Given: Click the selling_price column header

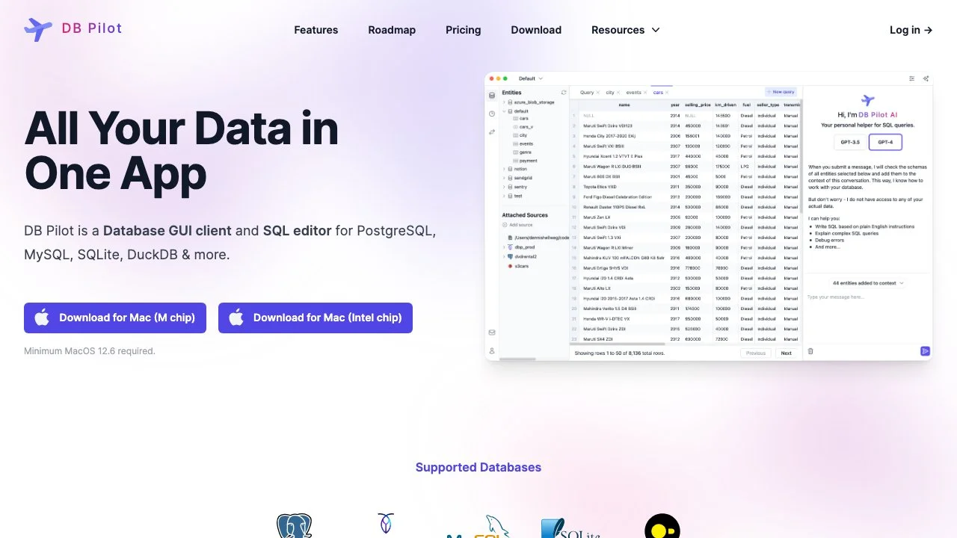Looking at the screenshot, I should pyautogui.click(x=697, y=105).
